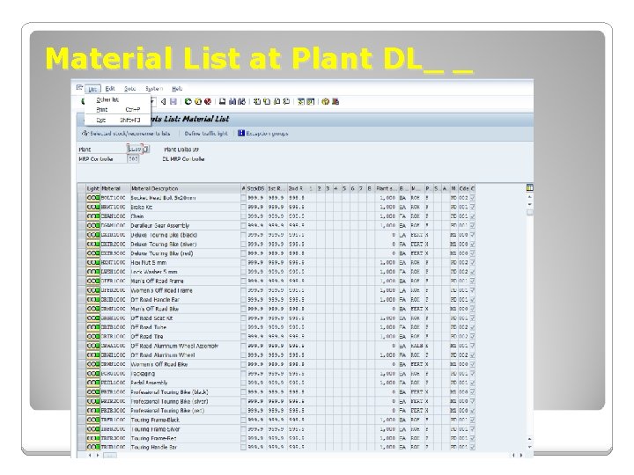Select row header of Brake Kit row

tap(81, 208)
